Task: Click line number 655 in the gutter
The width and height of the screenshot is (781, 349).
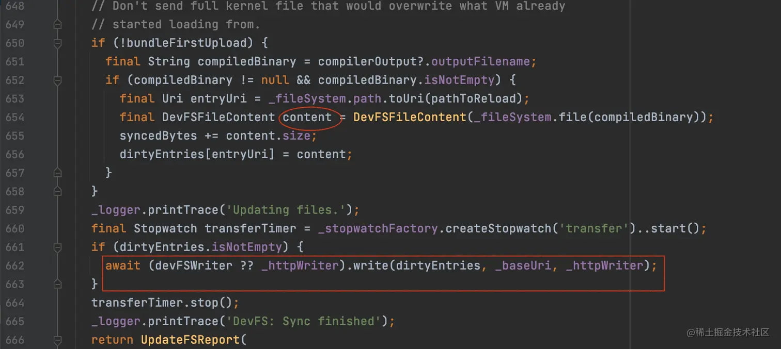Action: tap(15, 136)
